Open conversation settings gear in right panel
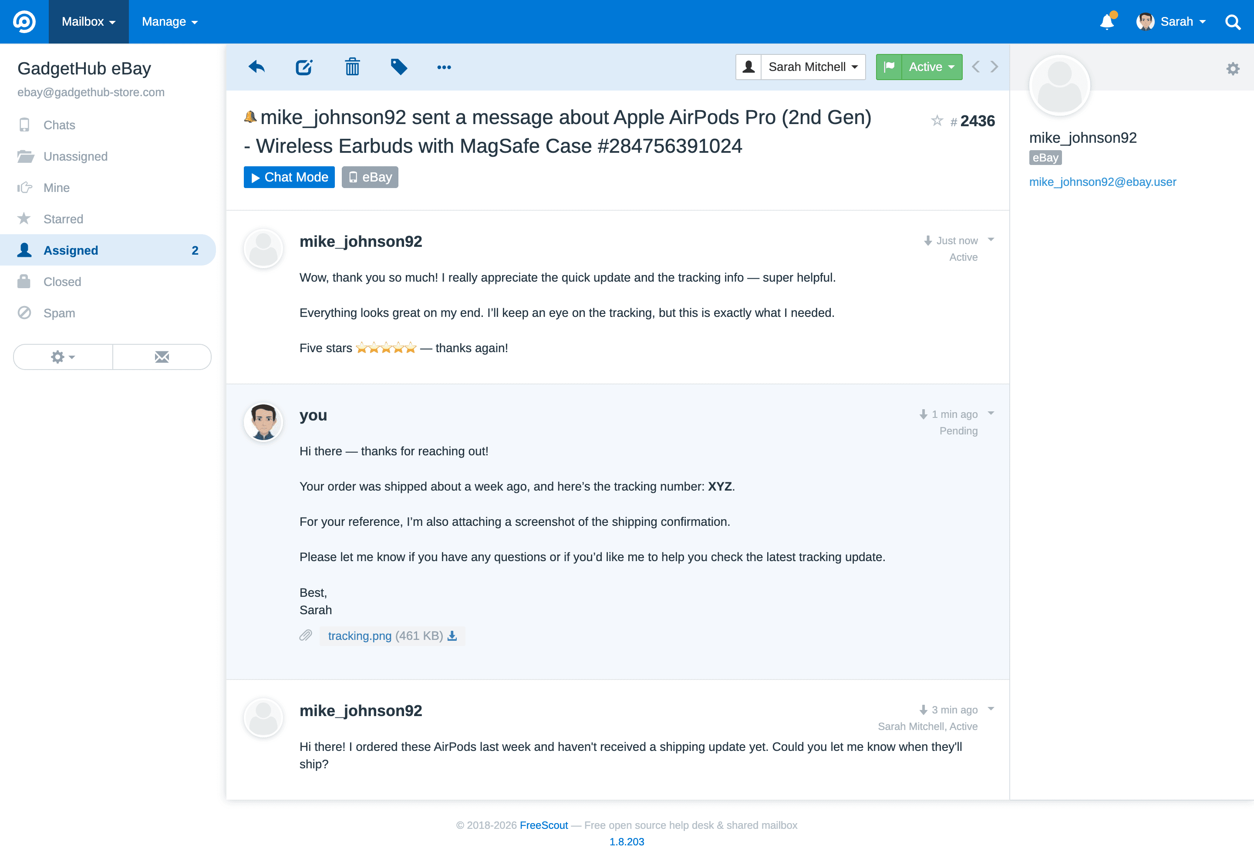Screen dimensions: 1254x868 tap(1233, 68)
